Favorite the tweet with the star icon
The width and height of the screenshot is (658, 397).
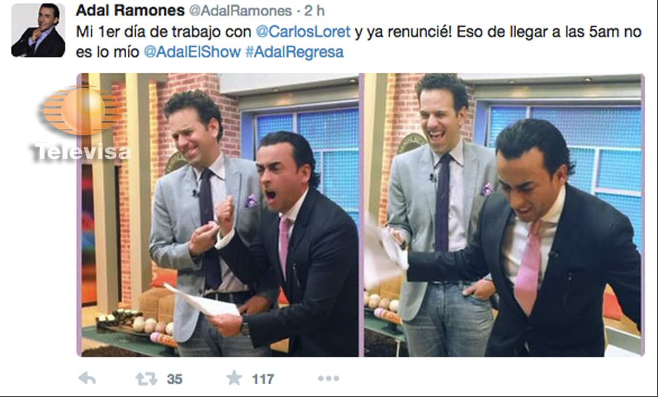[234, 378]
